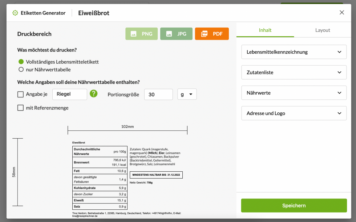Expand the Zutatenliste section

click(294, 72)
